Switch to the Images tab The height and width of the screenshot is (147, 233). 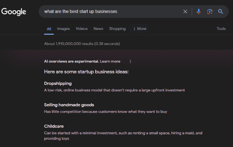pyautogui.click(x=63, y=29)
